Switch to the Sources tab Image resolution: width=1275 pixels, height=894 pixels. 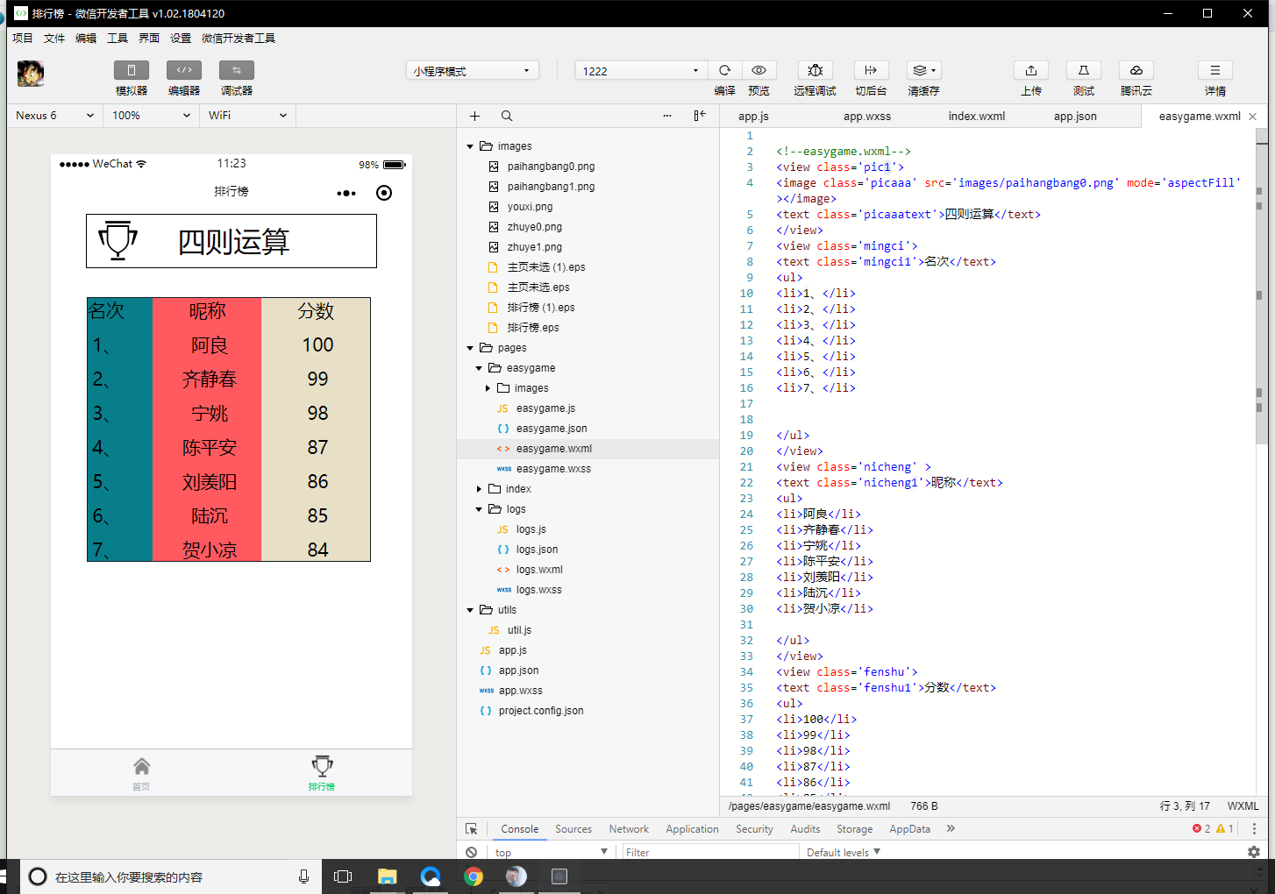[x=573, y=829]
